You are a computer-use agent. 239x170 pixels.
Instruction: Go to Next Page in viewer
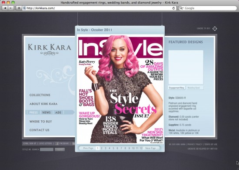150,148
